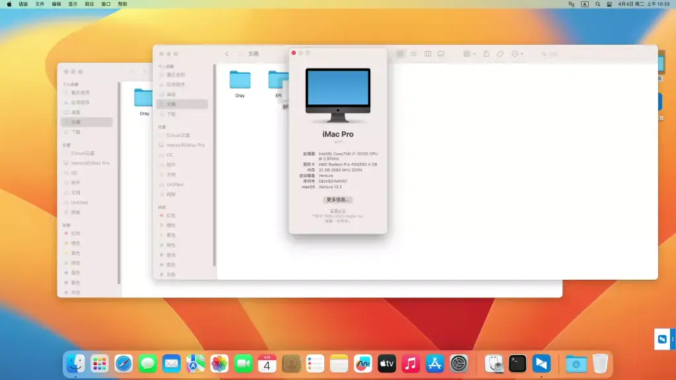Image resolution: width=676 pixels, height=380 pixels.
Task: Open the 显示 View menu
Action: click(x=73, y=4)
